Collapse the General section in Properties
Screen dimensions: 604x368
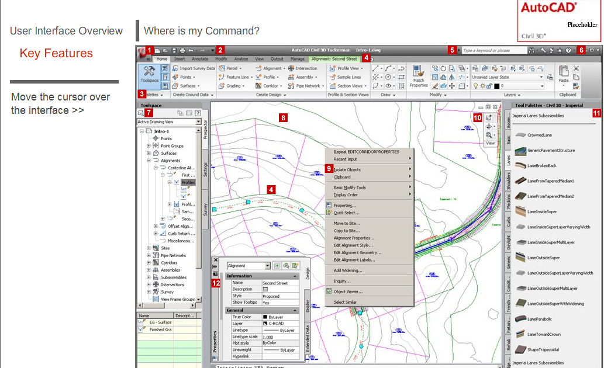(x=295, y=310)
